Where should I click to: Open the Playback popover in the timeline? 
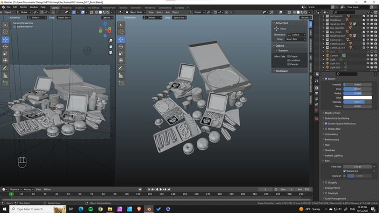pyautogui.click(x=16, y=189)
